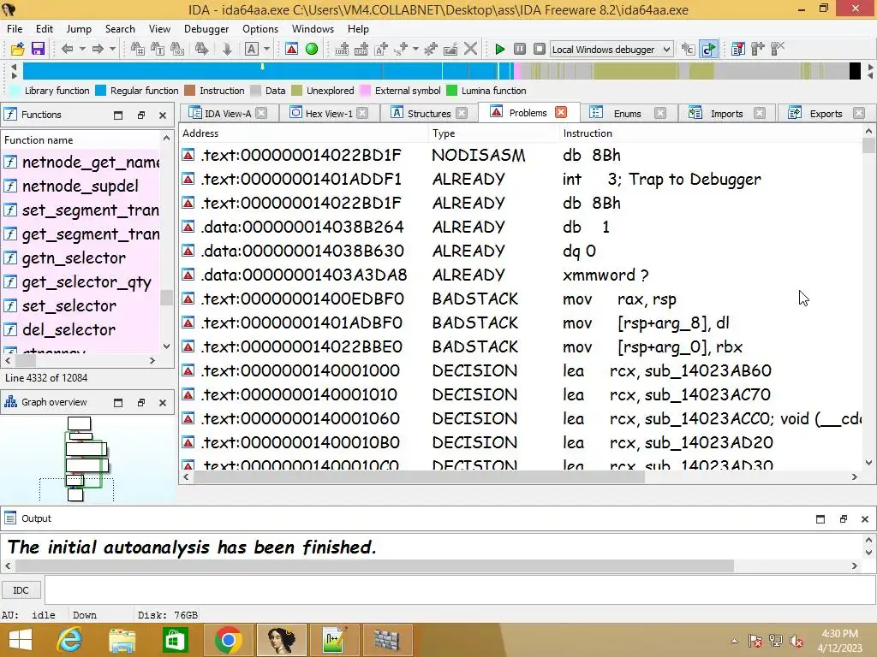This screenshot has width=877, height=657.
Task: Click the large gray X toolbar icon
Action: [471, 49]
